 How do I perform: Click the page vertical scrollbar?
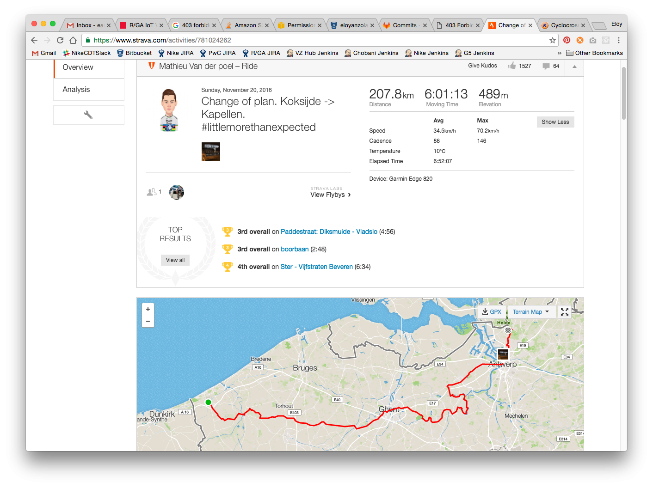click(x=624, y=92)
